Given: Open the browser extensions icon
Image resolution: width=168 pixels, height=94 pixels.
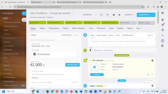Looking at the screenshot, I should [148, 7].
